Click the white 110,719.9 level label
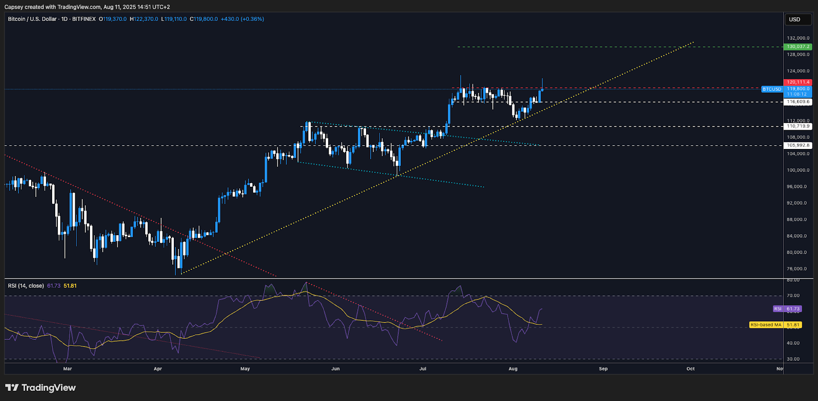The image size is (818, 401). pos(798,126)
